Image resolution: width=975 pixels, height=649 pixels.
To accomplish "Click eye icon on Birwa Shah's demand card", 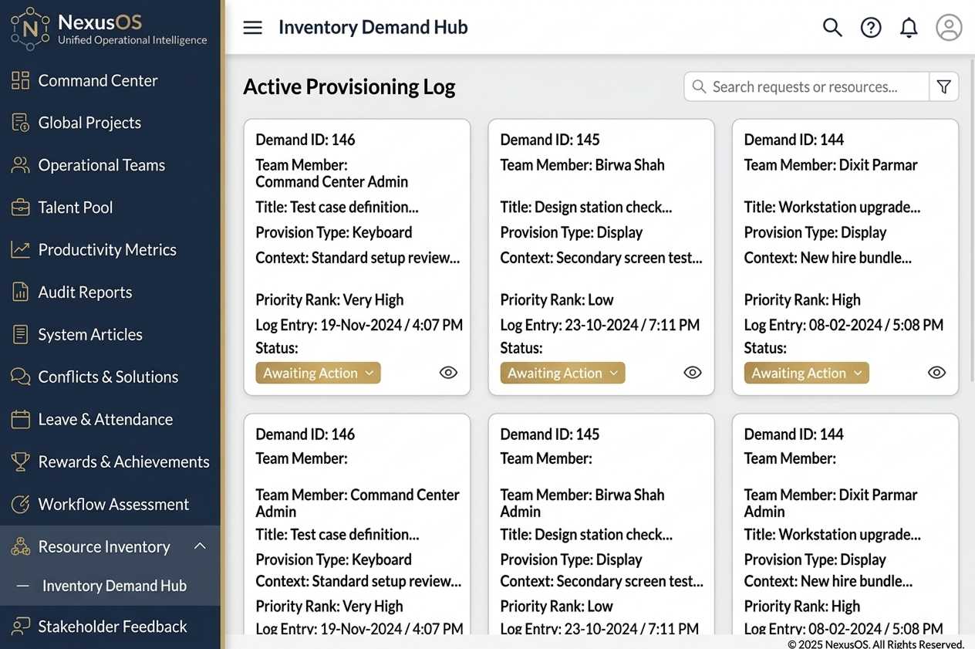I will tap(693, 373).
